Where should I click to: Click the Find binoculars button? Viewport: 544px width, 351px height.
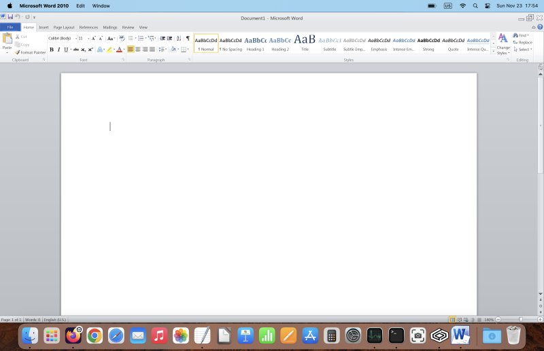[521, 35]
